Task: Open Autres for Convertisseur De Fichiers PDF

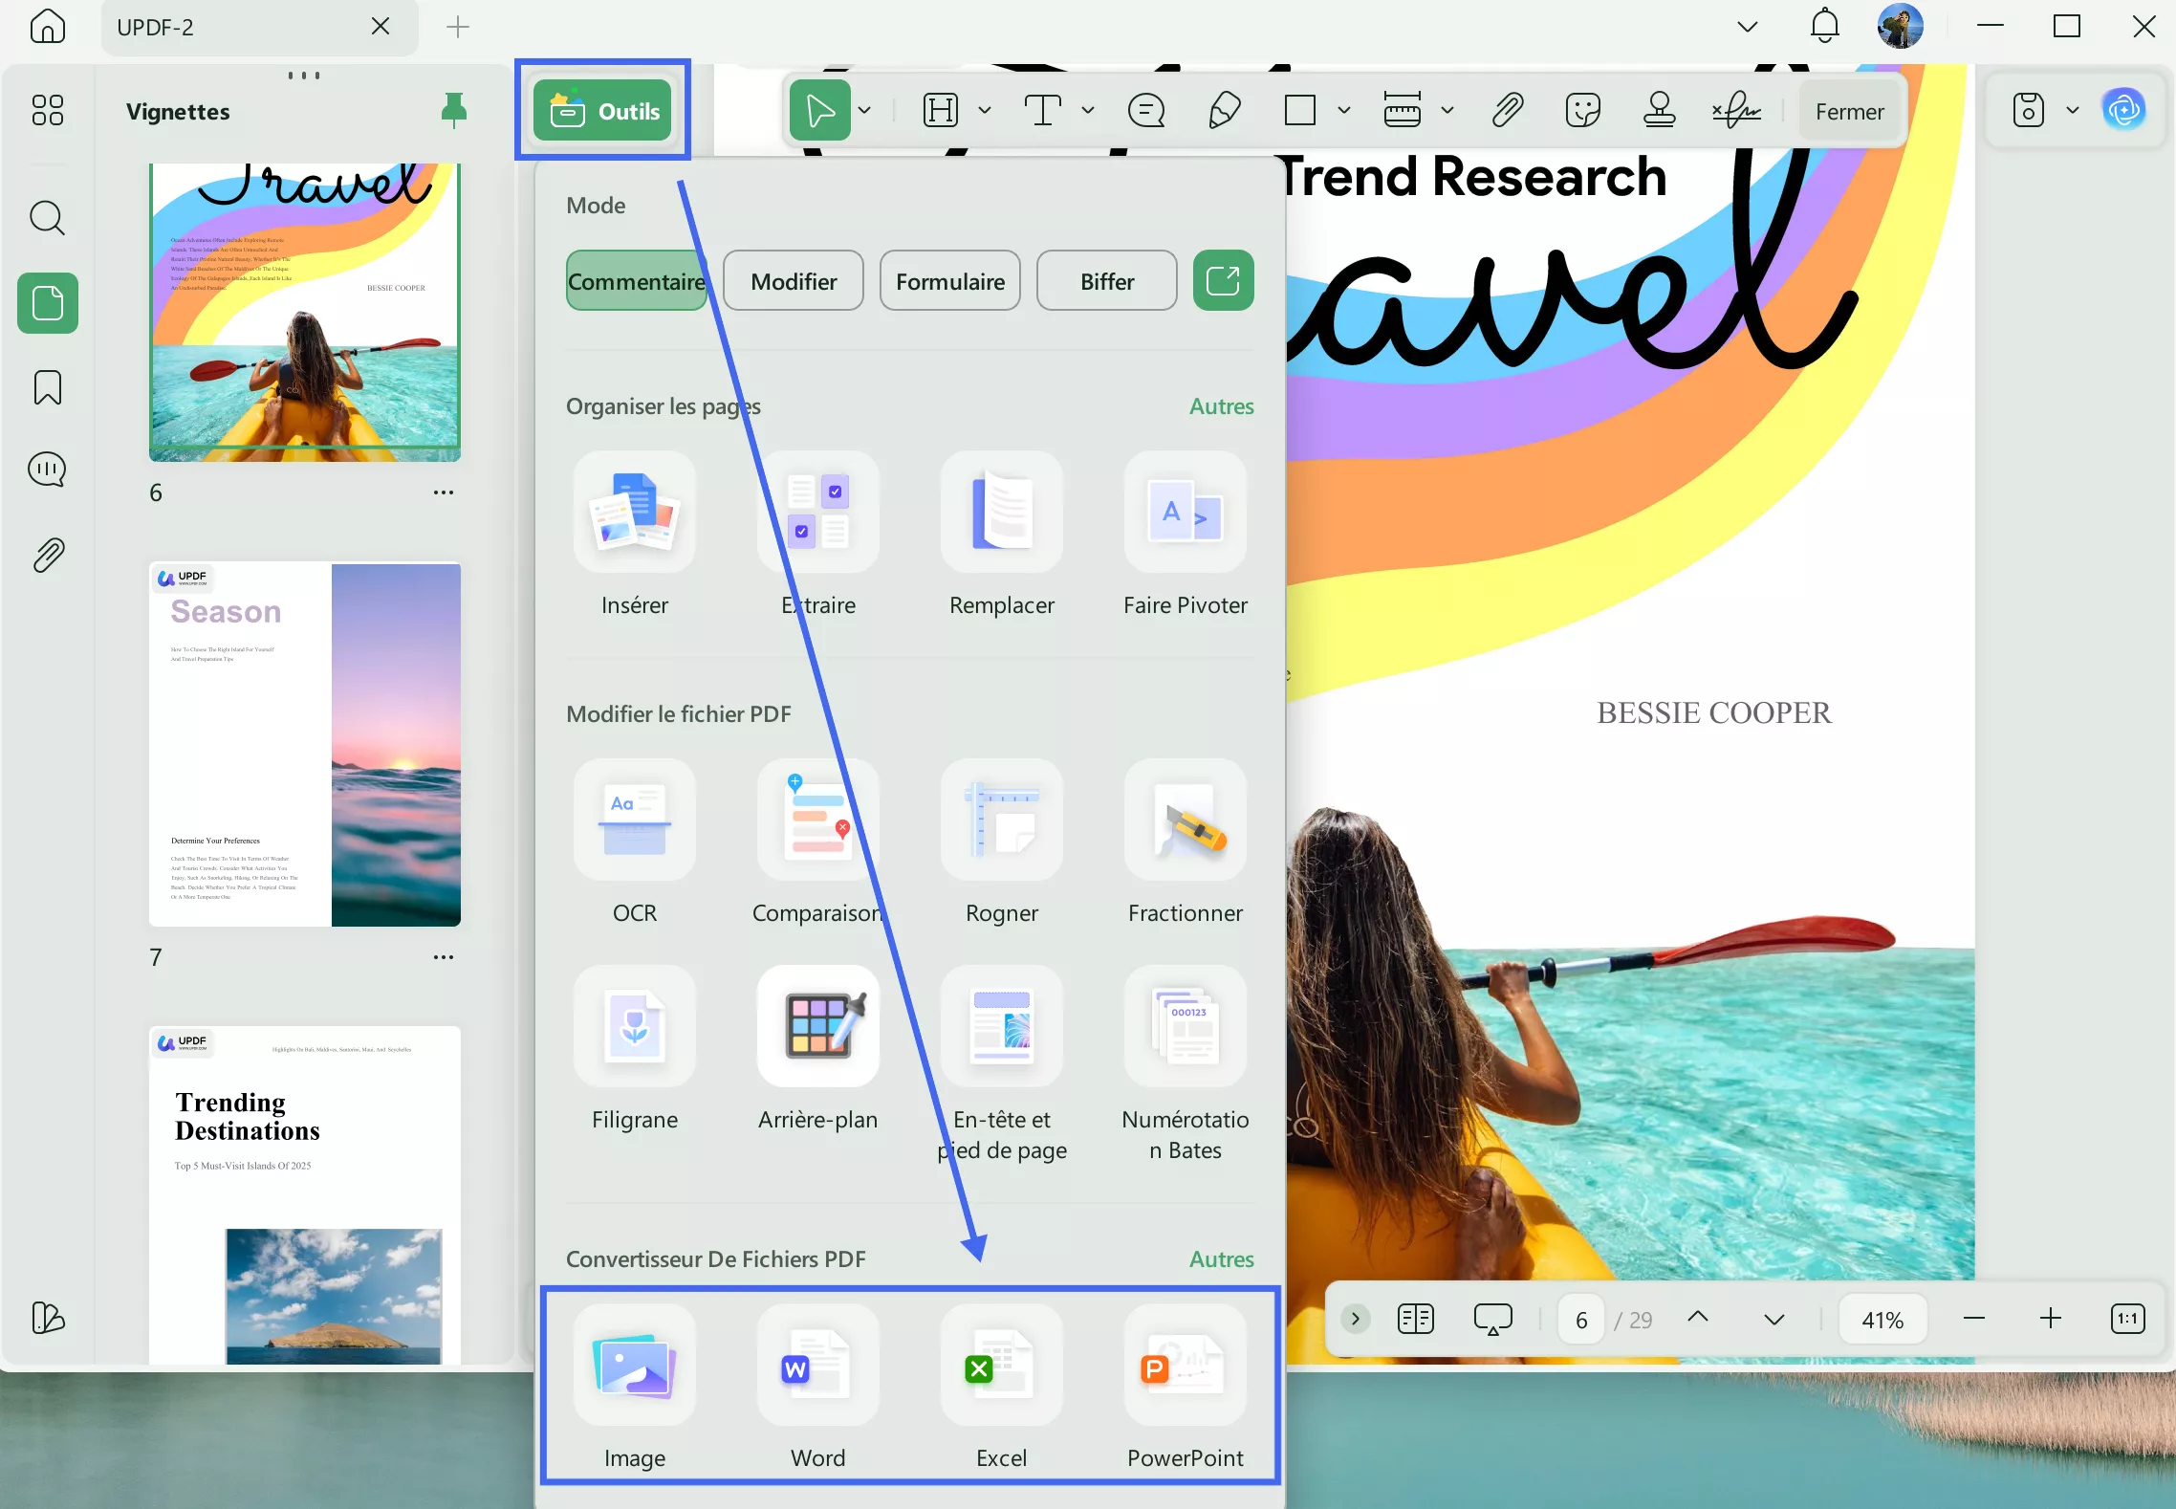Action: point(1221,1259)
